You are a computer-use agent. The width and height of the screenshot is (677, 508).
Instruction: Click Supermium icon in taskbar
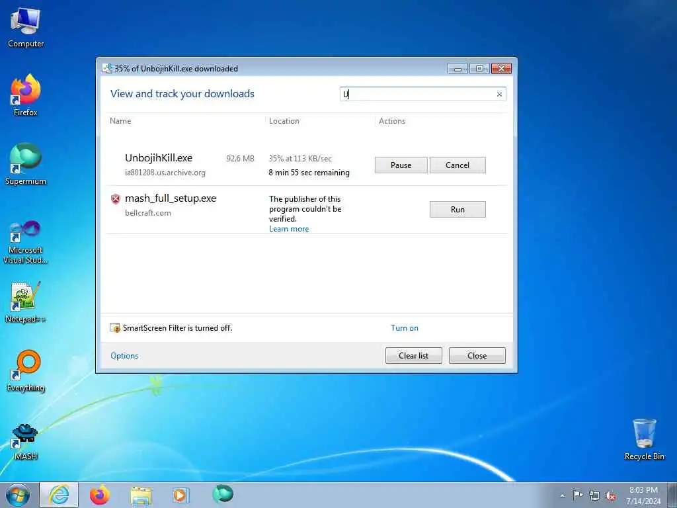click(223, 494)
